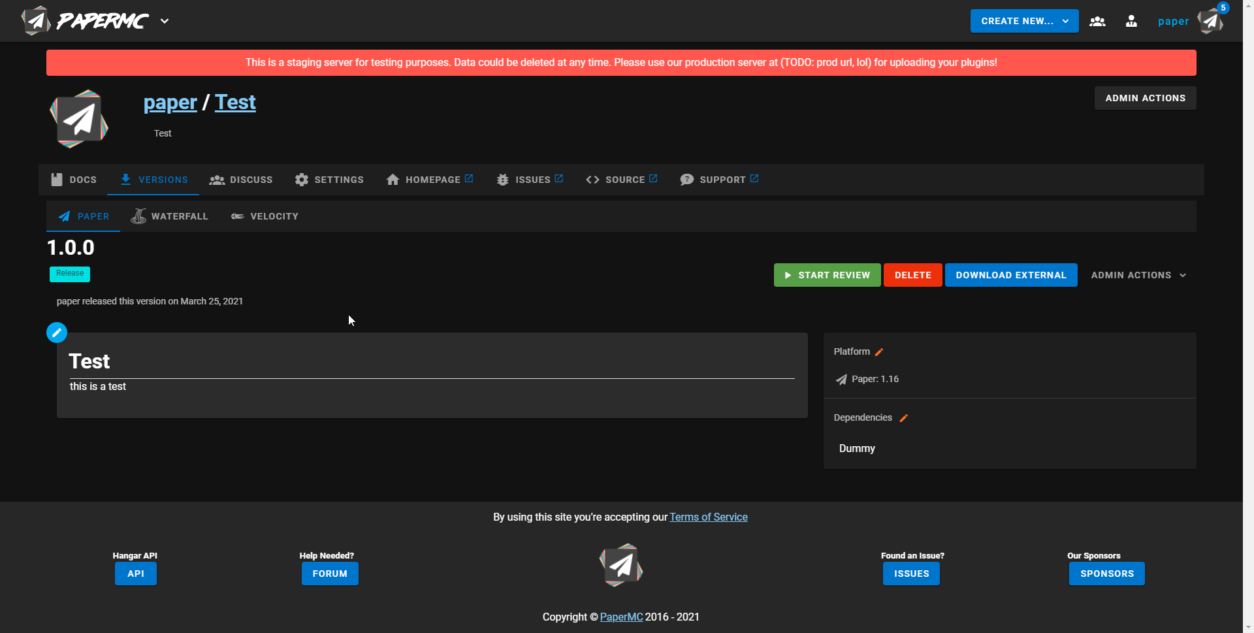Click the Download External button
Screen dimensions: 1254x633
(1011, 275)
